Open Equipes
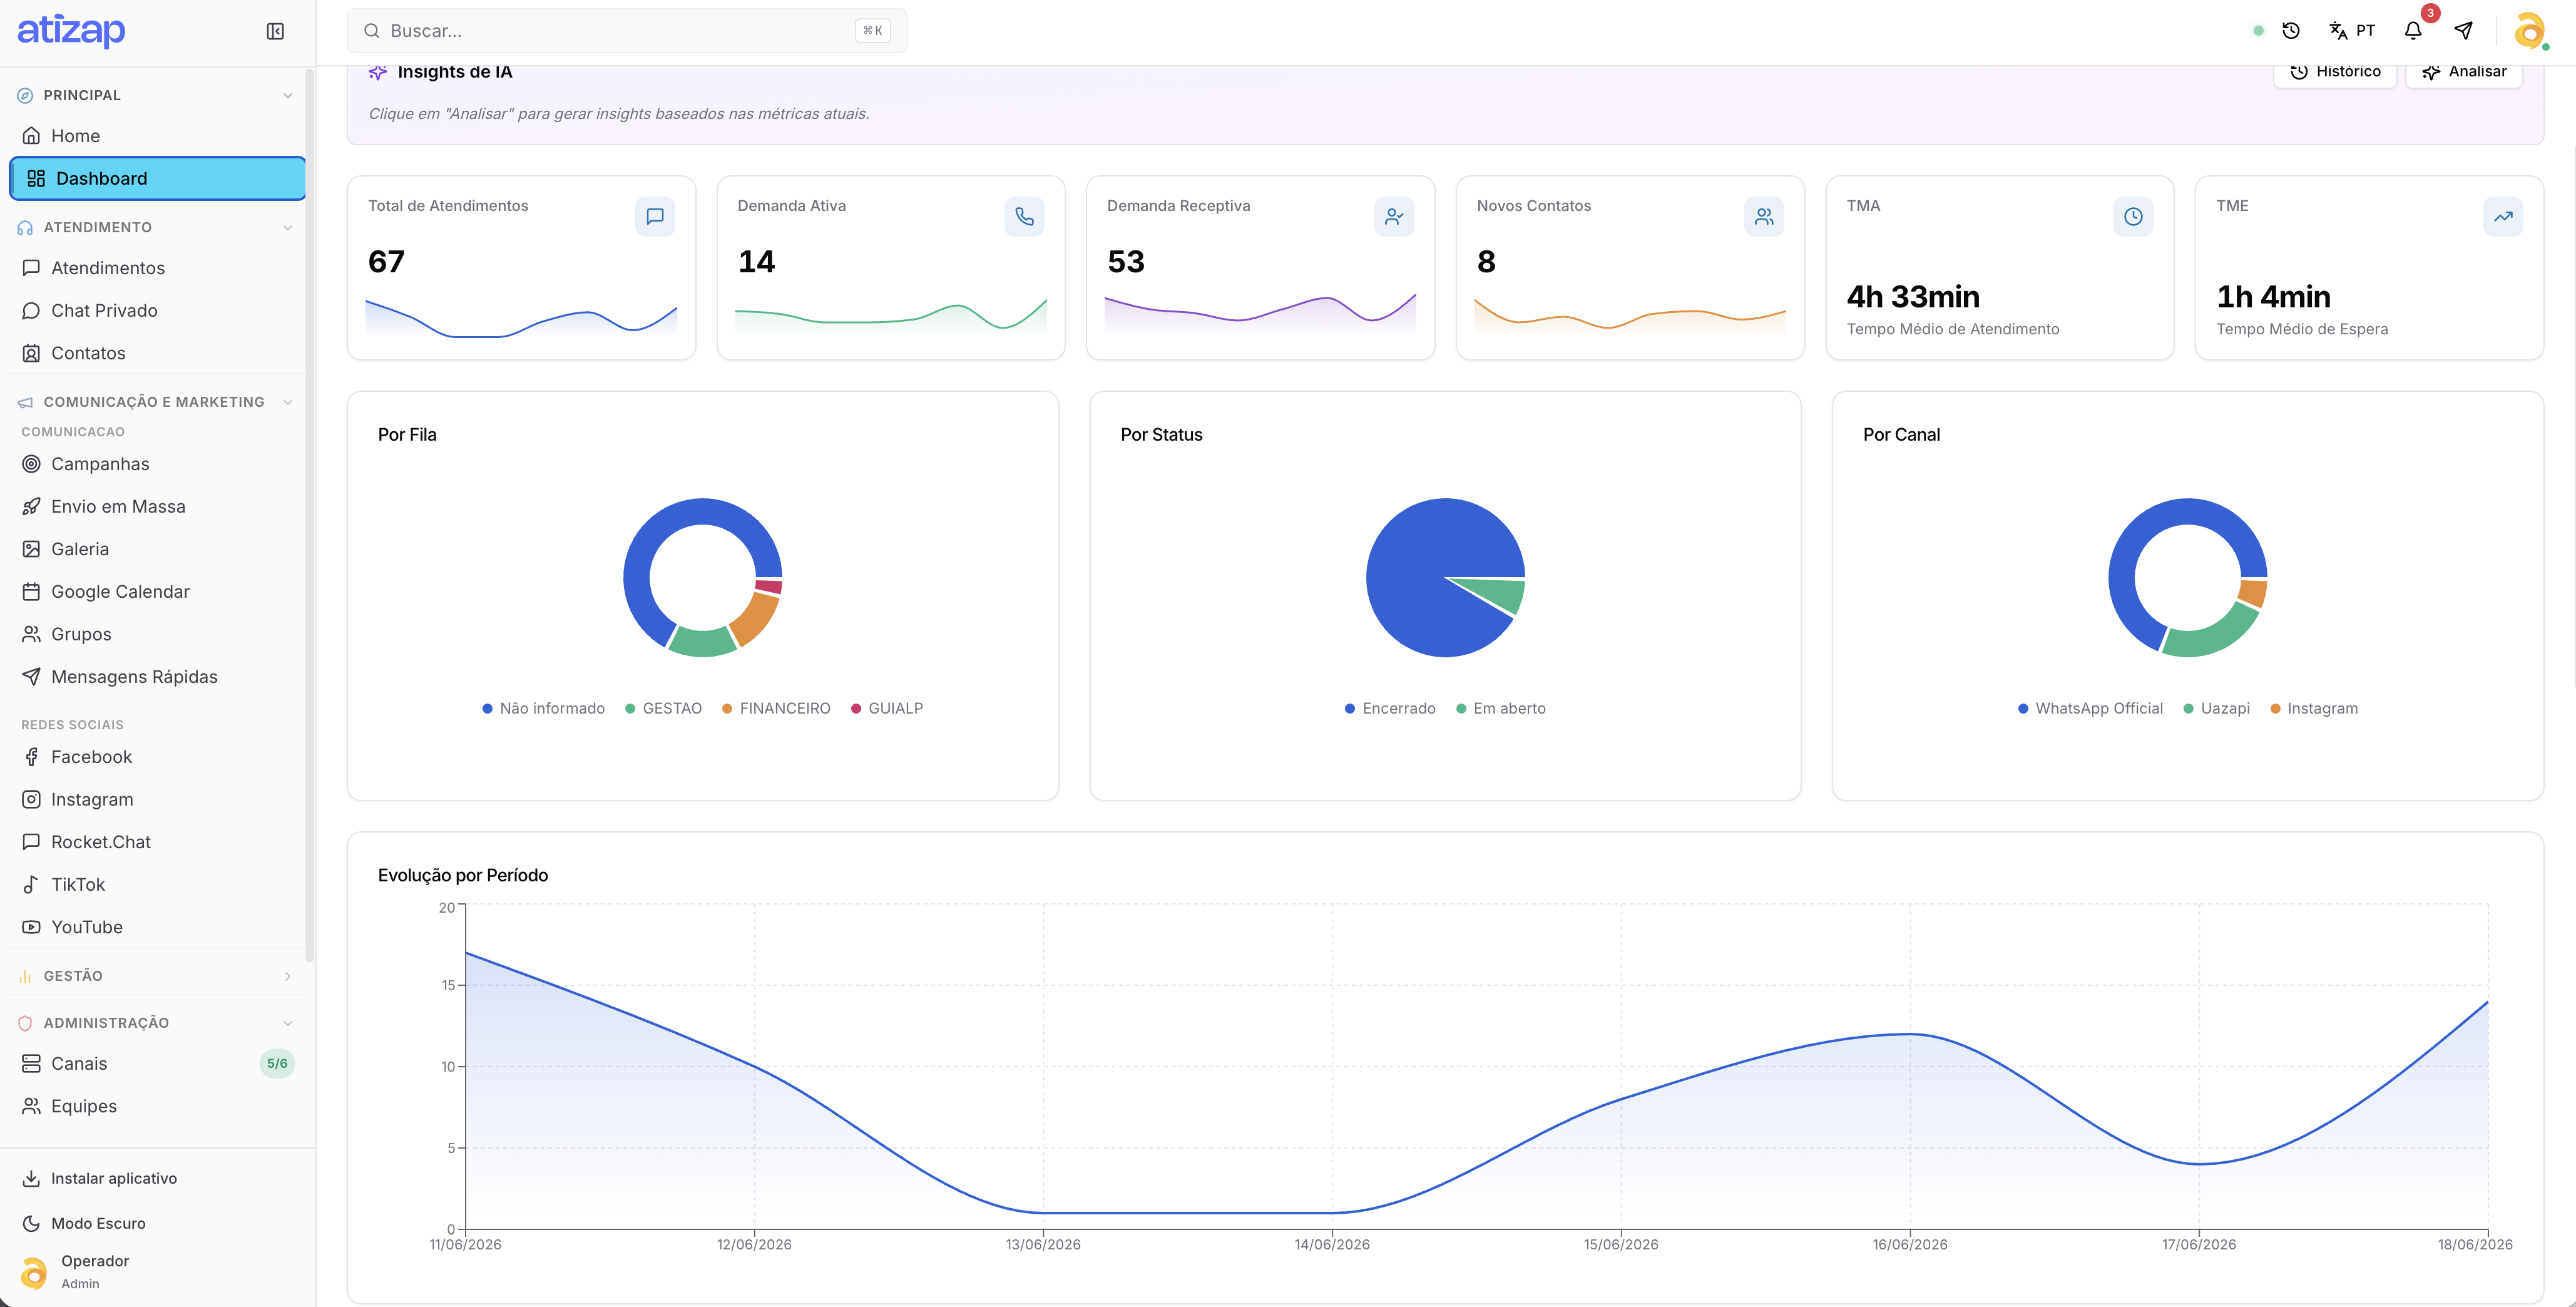The width and height of the screenshot is (2576, 1307). tap(156, 1106)
